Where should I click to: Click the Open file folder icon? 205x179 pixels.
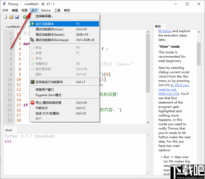pos(11,17)
